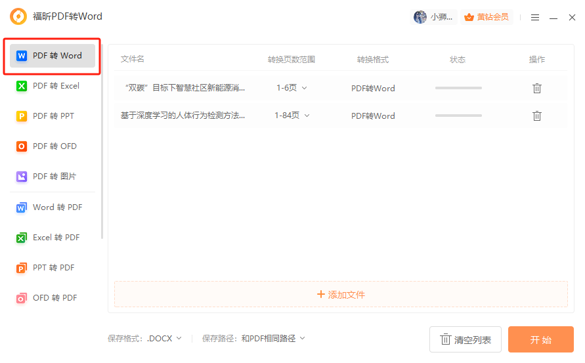Delete the “双碳”目标下 file row

(537, 88)
